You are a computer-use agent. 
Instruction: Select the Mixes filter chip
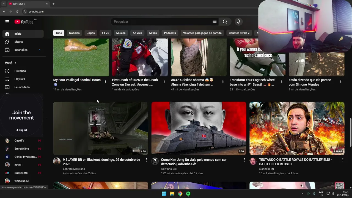tap(153, 33)
